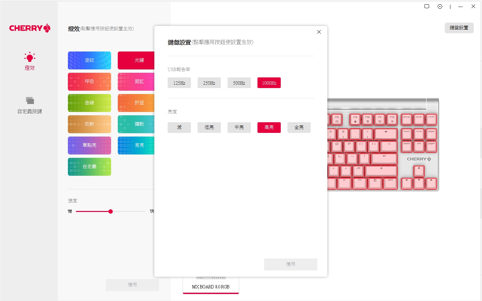Choose the 光譜 lighting effect
Image resolution: width=482 pixels, height=301 pixels.
point(136,60)
